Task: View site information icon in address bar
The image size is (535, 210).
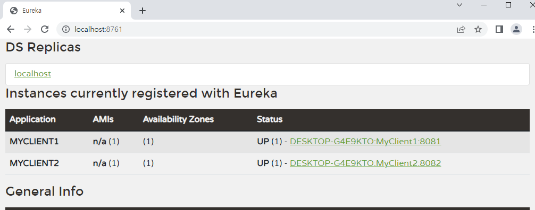Action: (x=65, y=29)
